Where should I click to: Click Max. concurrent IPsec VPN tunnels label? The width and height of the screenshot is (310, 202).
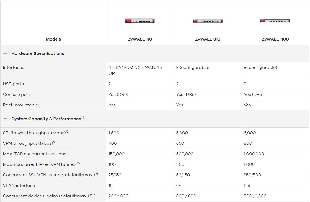(41, 164)
